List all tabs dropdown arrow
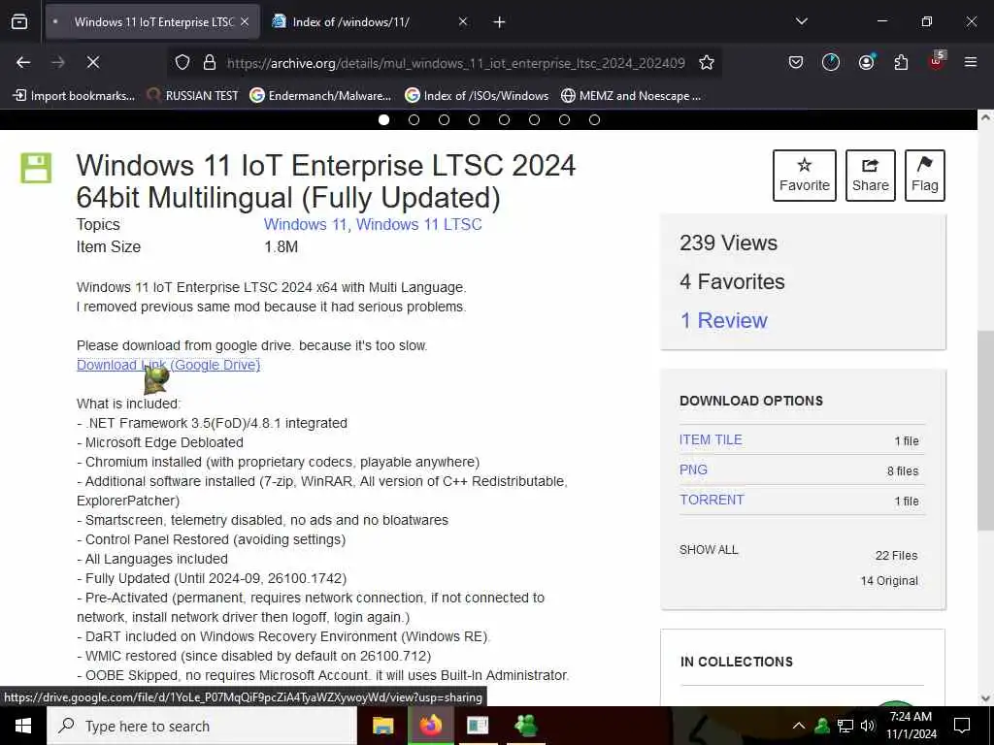994x745 pixels. [x=801, y=21]
